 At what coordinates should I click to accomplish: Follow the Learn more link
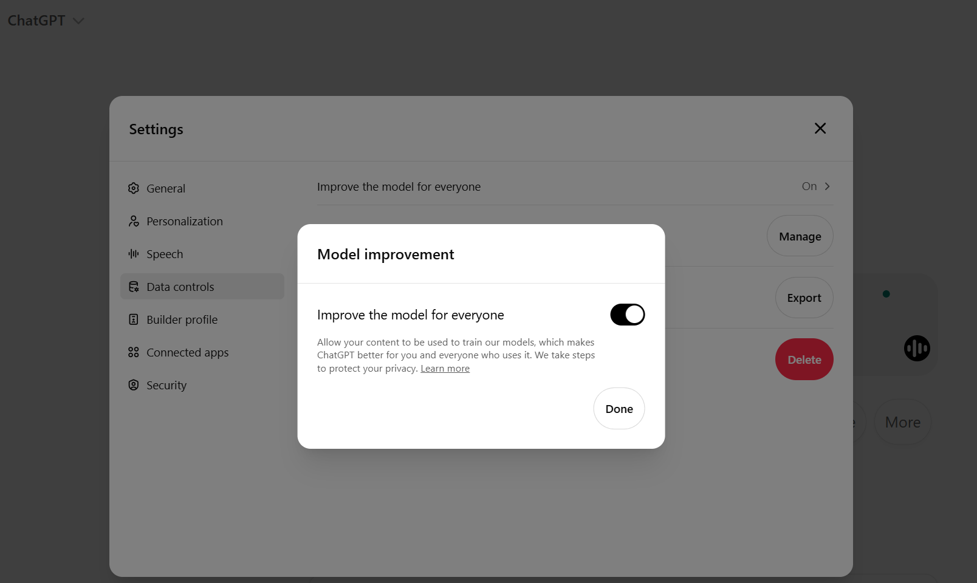pos(445,369)
